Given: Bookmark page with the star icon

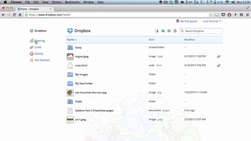Looking at the screenshot, I should coord(211,15).
